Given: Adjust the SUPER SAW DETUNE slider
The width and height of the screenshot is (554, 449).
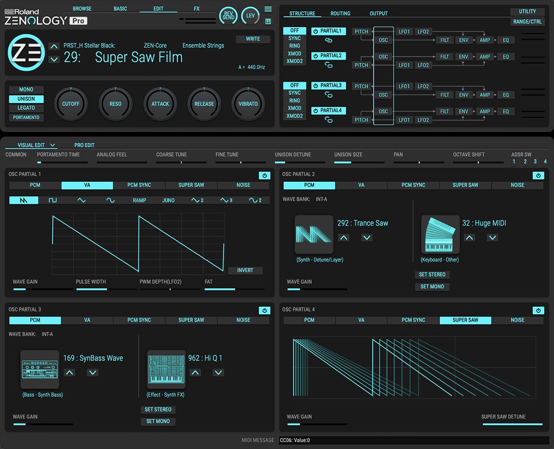Looking at the screenshot, I should [512, 424].
